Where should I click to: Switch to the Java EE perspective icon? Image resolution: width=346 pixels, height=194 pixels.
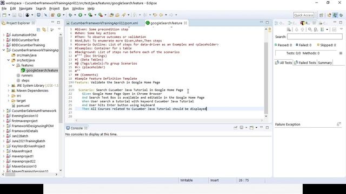329,15
